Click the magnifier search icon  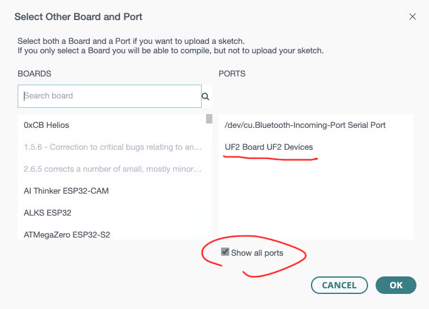coord(205,97)
